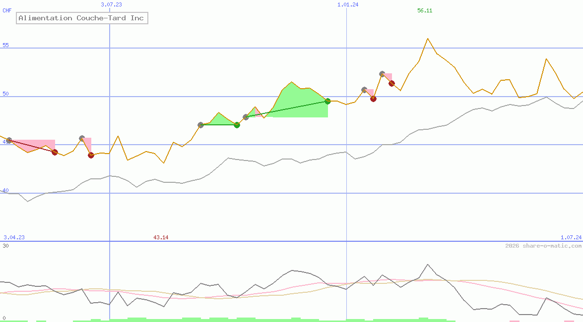Select the leftmost gray entry dot on chart
The height and width of the screenshot is (322, 583).
tap(9, 141)
